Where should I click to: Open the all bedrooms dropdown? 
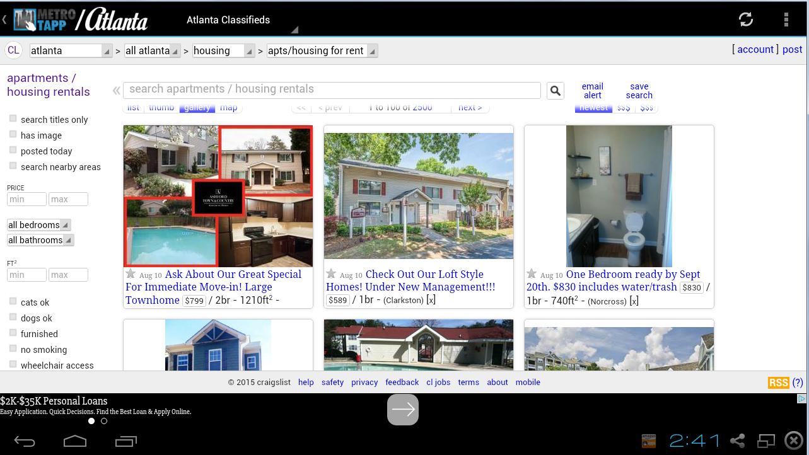(39, 225)
